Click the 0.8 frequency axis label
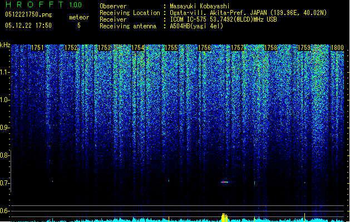 pyautogui.click(x=5, y=155)
